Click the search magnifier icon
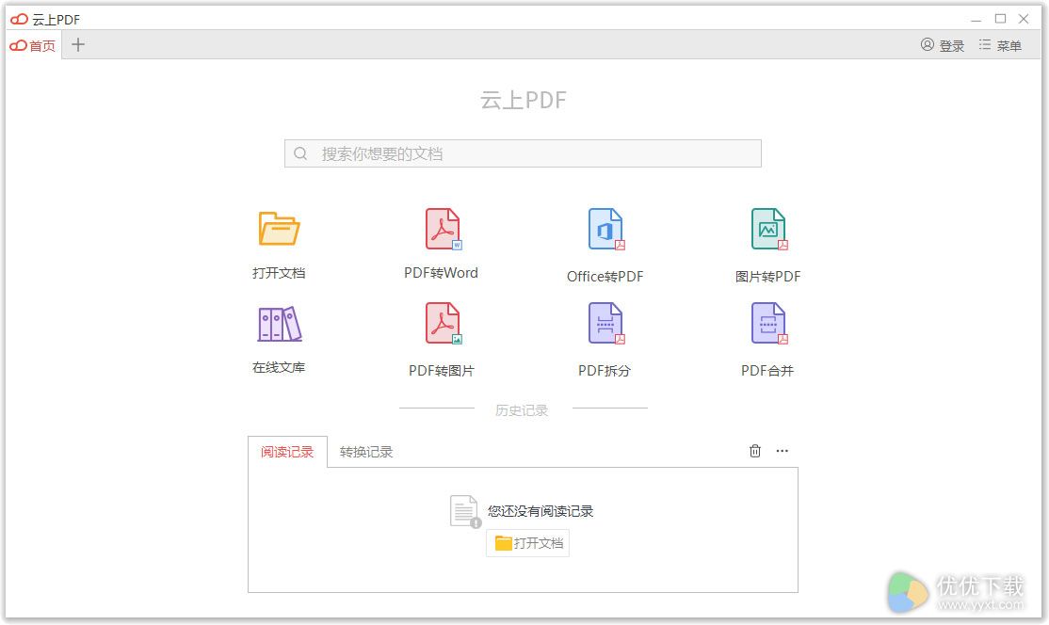The height and width of the screenshot is (625, 1049). point(300,153)
